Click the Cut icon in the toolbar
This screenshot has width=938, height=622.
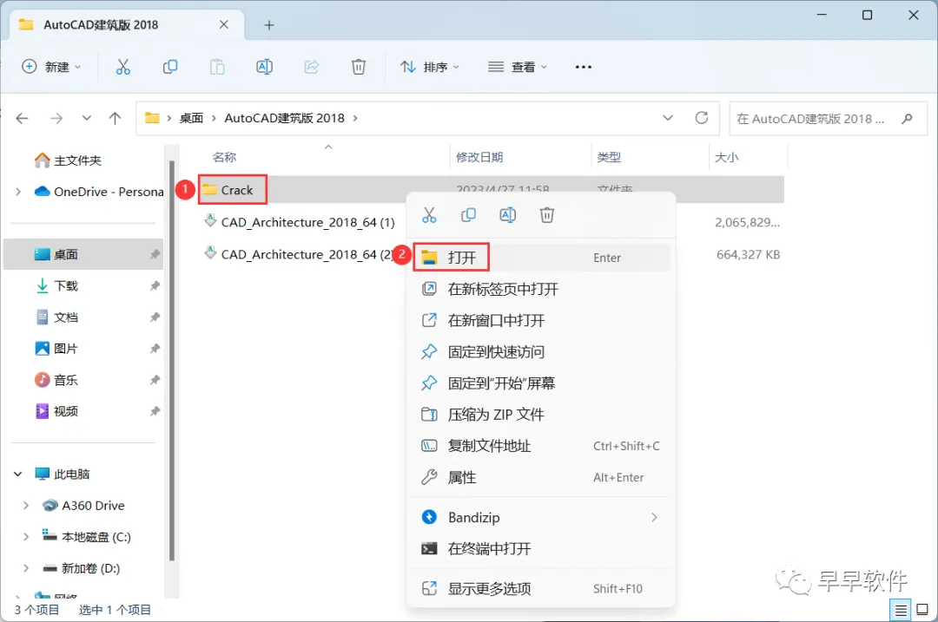click(122, 67)
